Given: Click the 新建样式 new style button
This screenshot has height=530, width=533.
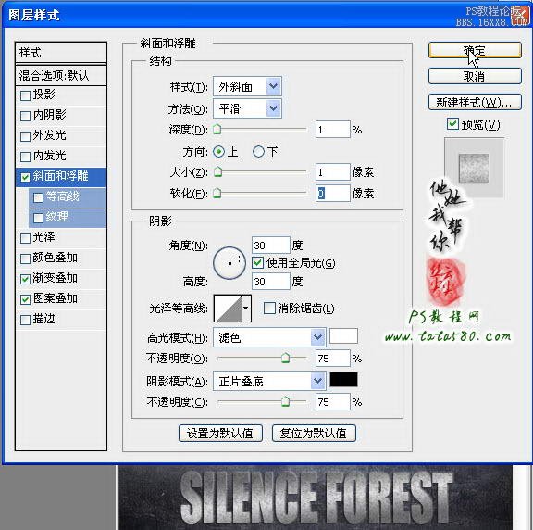Looking at the screenshot, I should point(475,102).
